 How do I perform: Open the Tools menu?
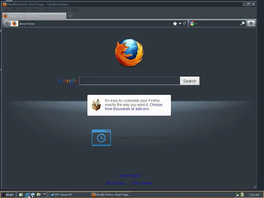(x=64, y=10)
